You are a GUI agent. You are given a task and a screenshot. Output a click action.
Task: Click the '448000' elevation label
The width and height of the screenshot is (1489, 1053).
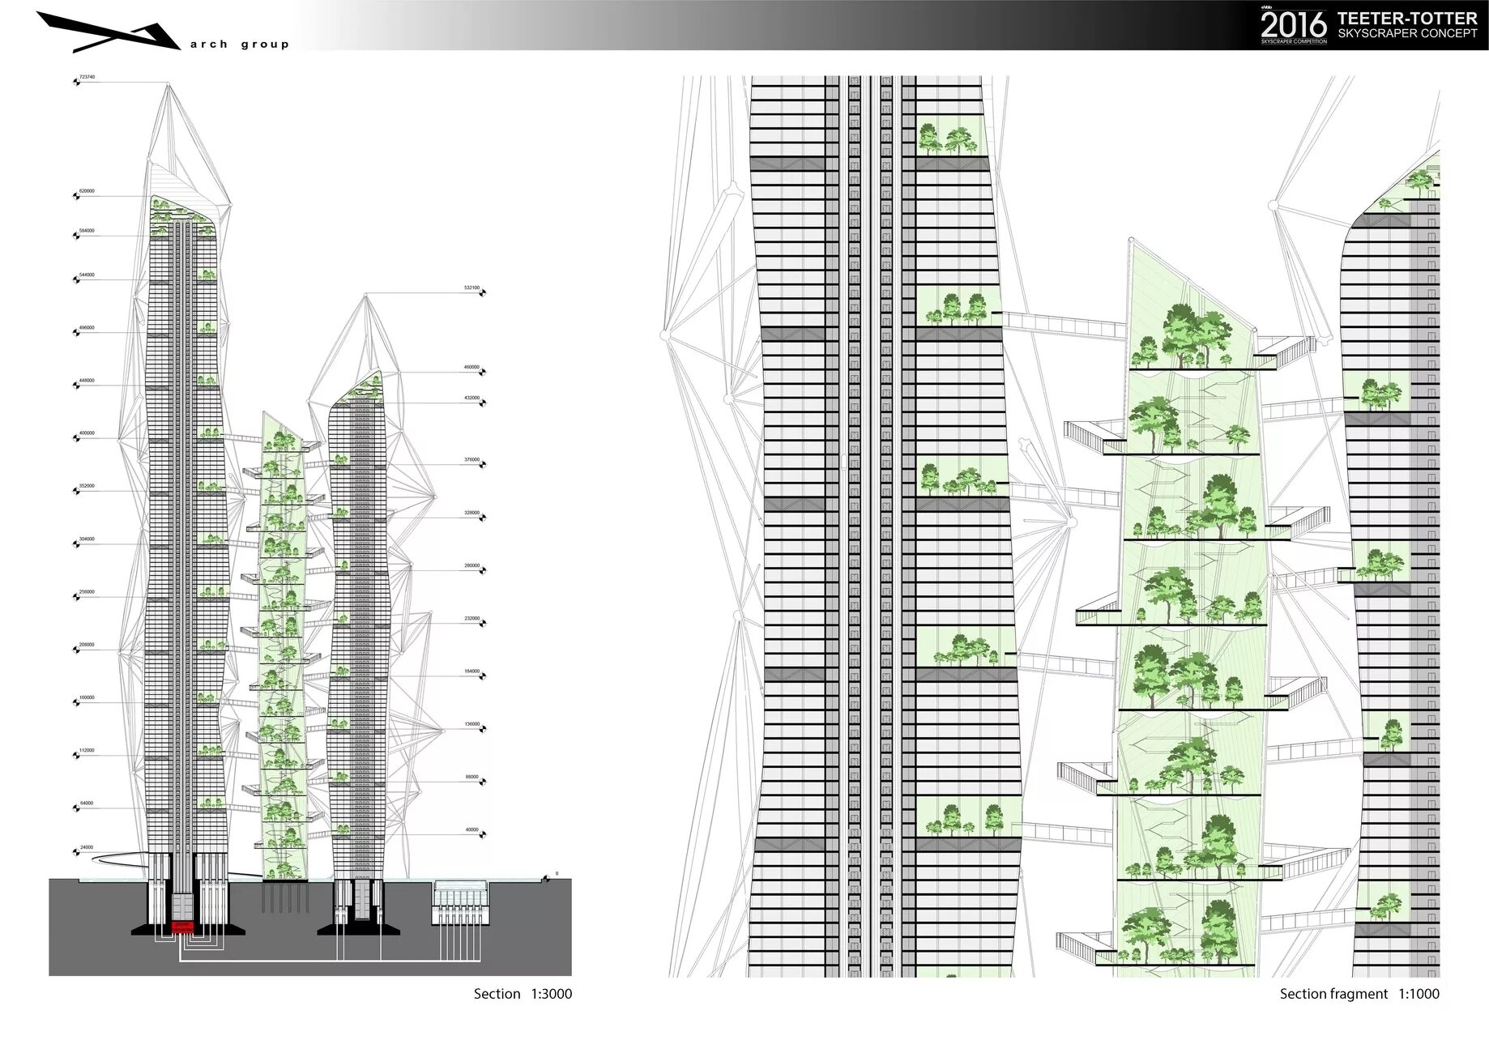coord(87,381)
